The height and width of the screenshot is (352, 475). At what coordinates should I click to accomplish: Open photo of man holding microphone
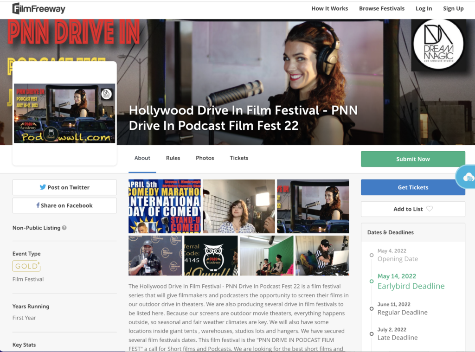pos(155,256)
